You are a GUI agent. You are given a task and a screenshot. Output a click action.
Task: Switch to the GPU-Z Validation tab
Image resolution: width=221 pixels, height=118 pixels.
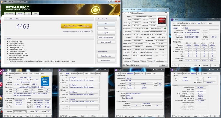[x=141, y=13]
